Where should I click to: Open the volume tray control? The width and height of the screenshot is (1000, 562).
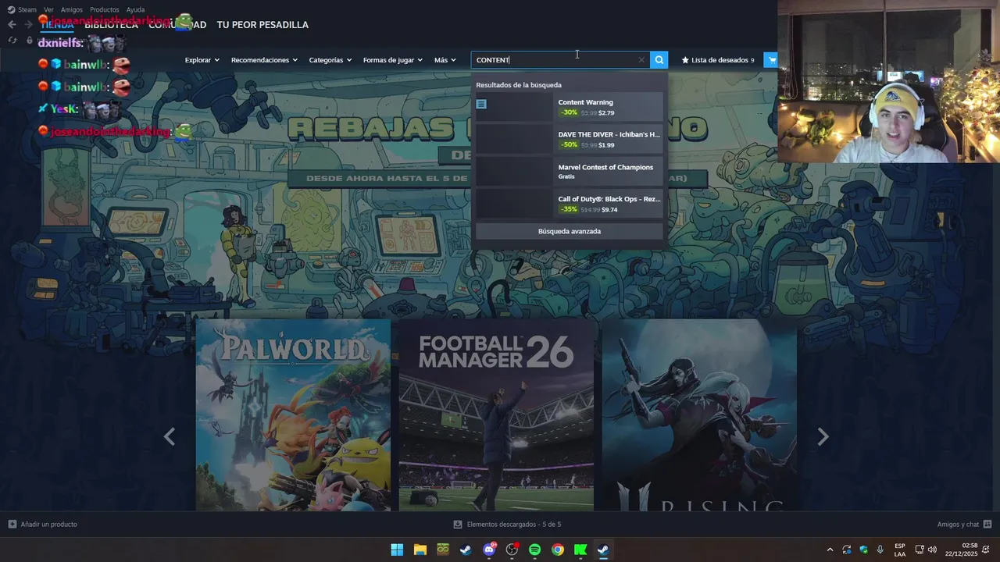tap(932, 550)
